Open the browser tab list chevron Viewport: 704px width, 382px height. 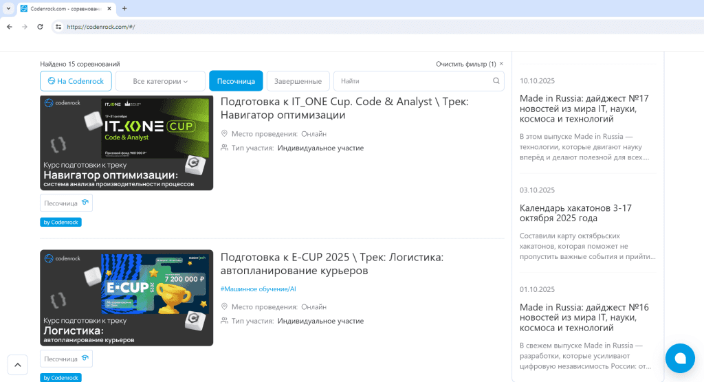[x=8, y=8]
